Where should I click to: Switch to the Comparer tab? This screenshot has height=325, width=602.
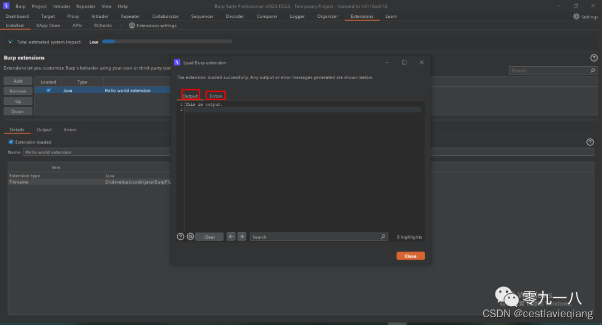[267, 17]
